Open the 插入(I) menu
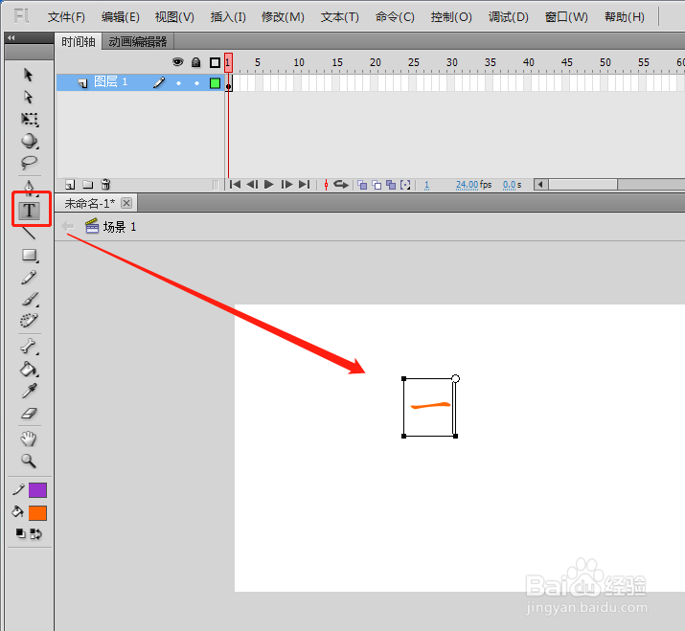685x631 pixels. click(228, 17)
